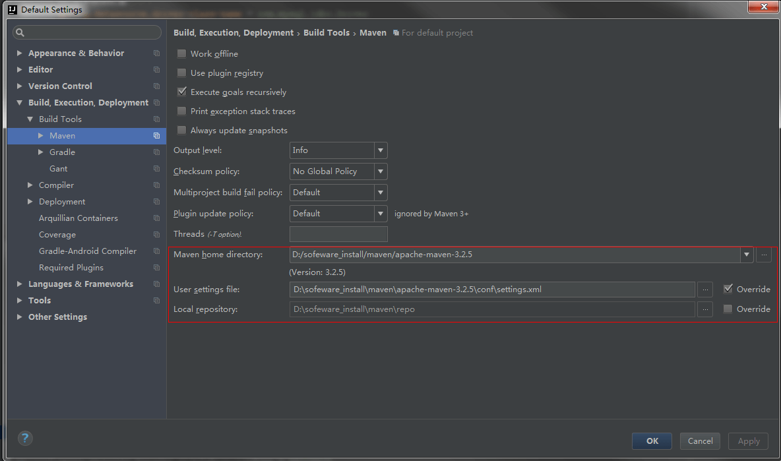The image size is (781, 461).
Task: Click the 'For default project' icon in breadcrumb
Action: coord(396,33)
